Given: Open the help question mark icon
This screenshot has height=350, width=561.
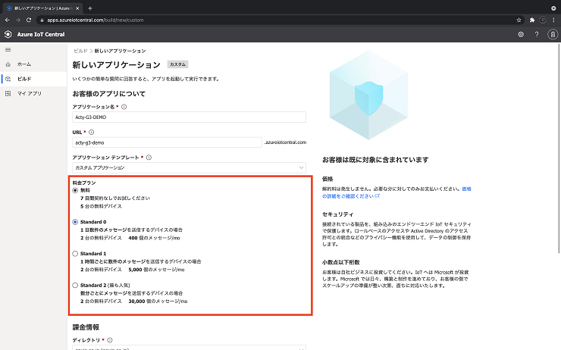Looking at the screenshot, I should point(537,34).
